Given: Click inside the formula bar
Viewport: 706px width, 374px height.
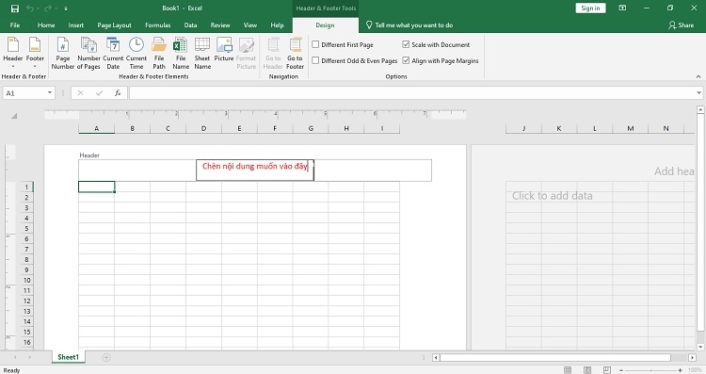Looking at the screenshot, I should (x=412, y=93).
